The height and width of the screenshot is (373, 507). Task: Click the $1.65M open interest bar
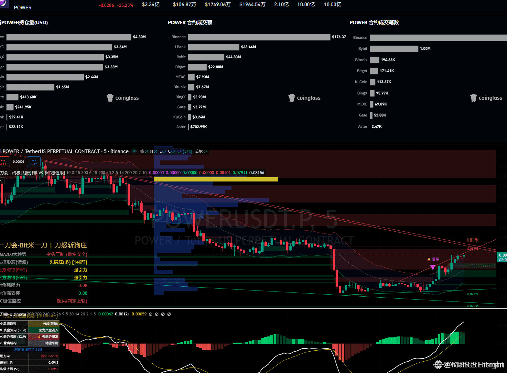[30, 87]
